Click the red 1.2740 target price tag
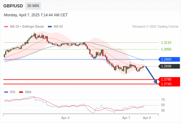 click(169, 84)
